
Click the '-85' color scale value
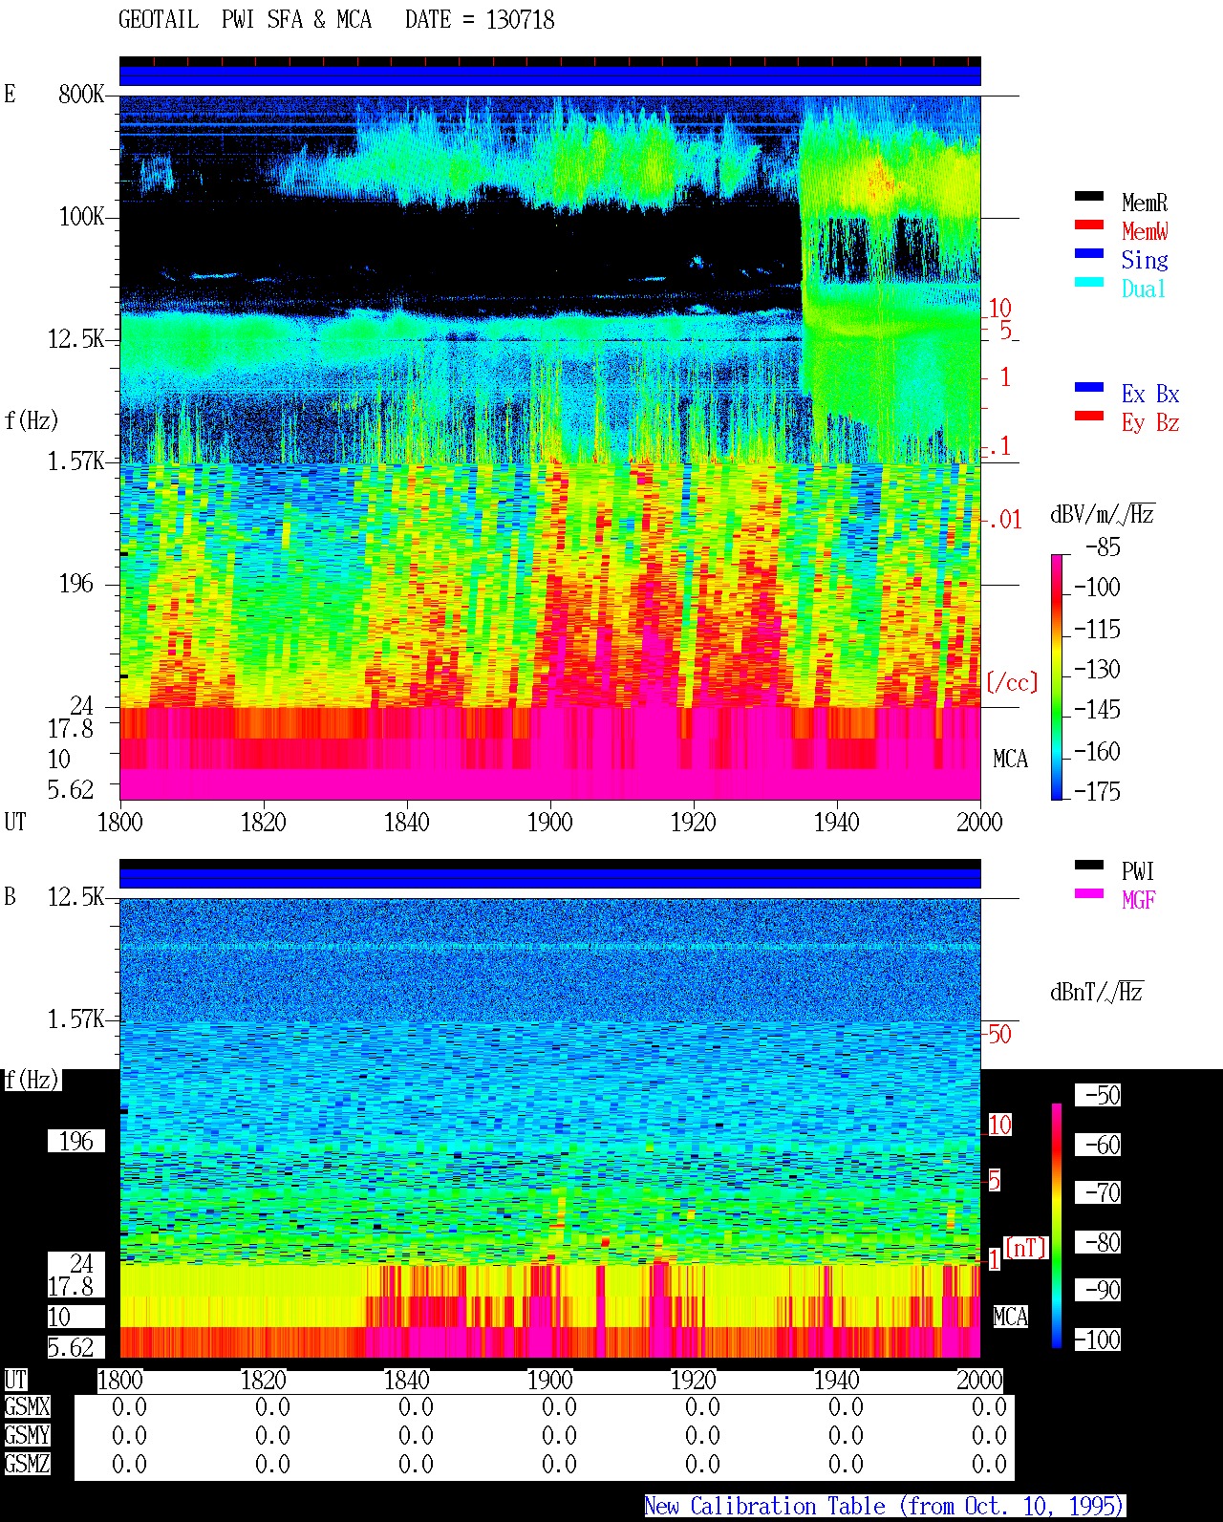pos(1104,547)
